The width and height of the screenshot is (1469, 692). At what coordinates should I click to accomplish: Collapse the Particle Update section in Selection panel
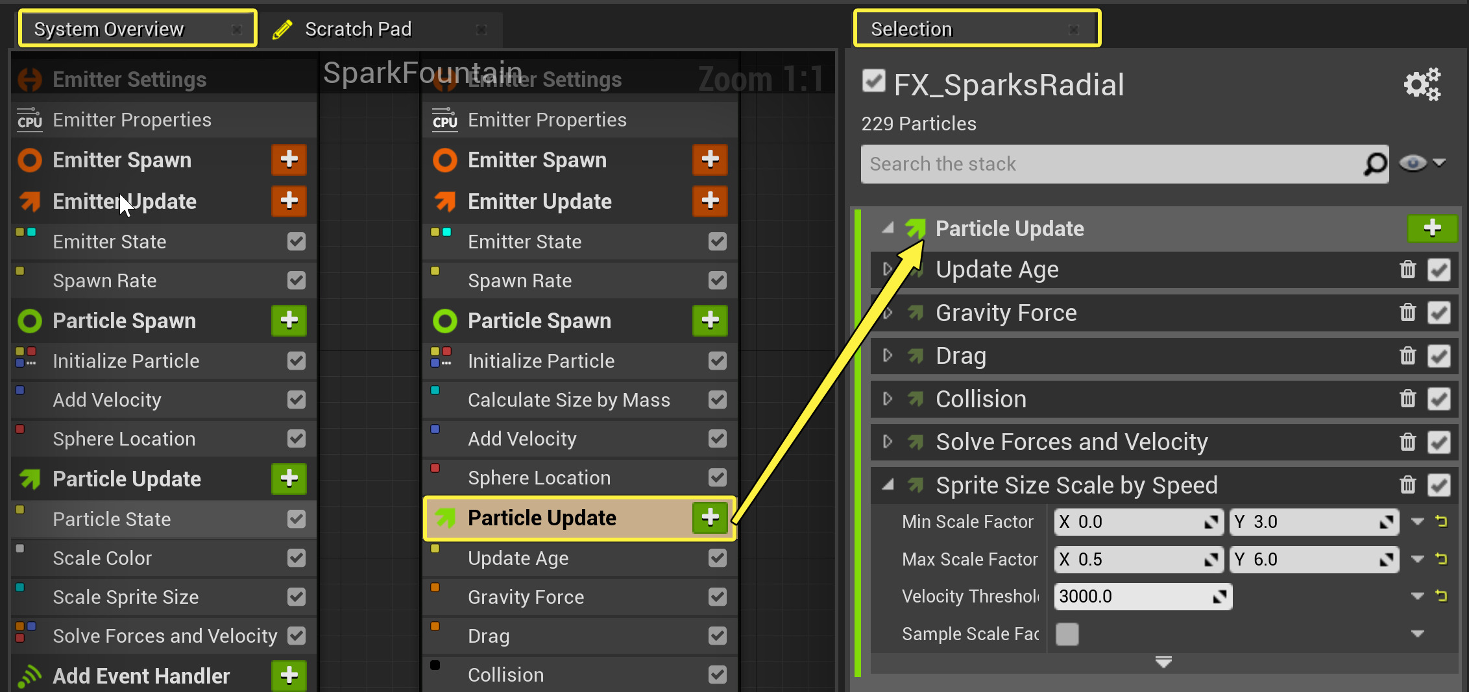(888, 228)
